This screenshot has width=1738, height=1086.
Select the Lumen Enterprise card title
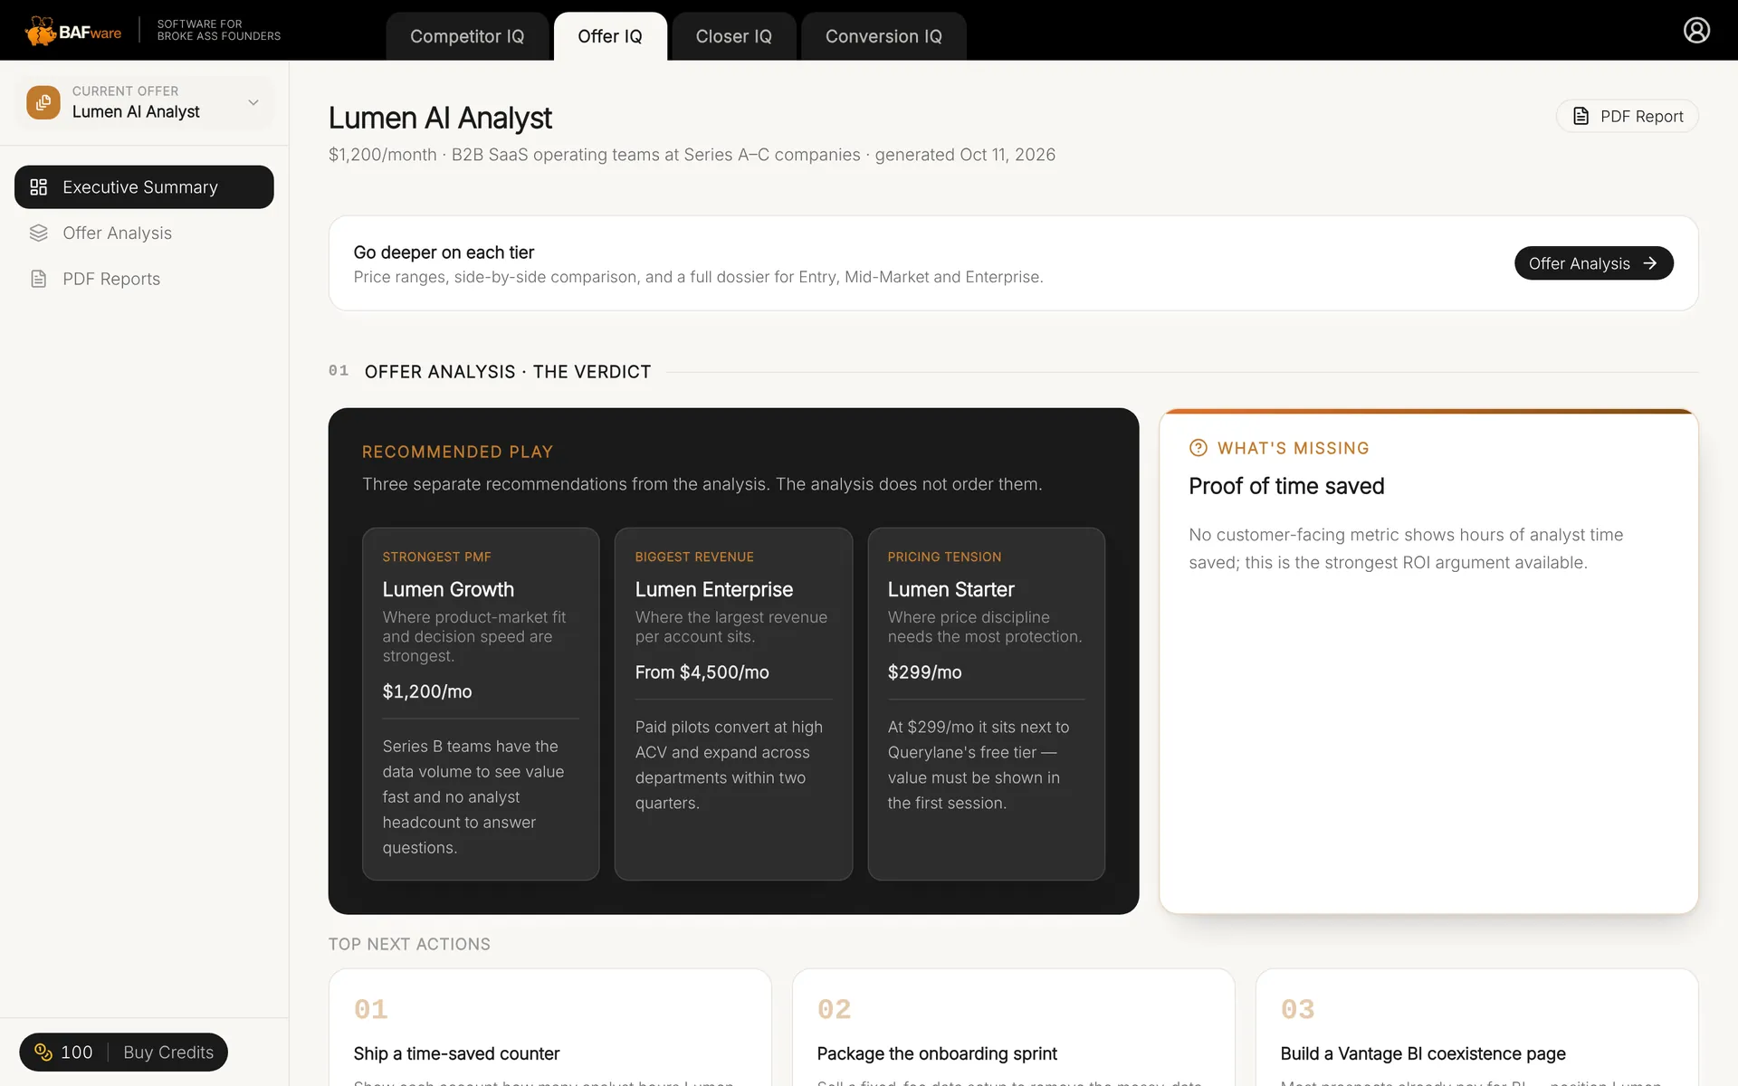coord(713,589)
